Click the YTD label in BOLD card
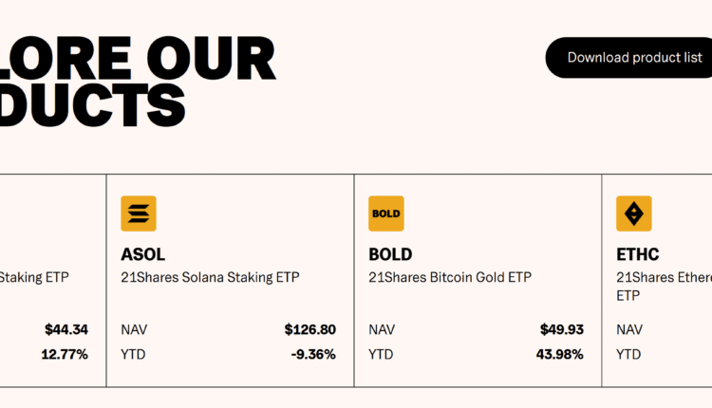This screenshot has width=712, height=408. click(x=381, y=354)
